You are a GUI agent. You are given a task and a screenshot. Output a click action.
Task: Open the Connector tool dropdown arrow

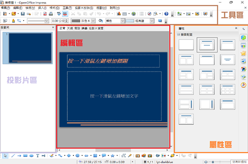pos(64,156)
